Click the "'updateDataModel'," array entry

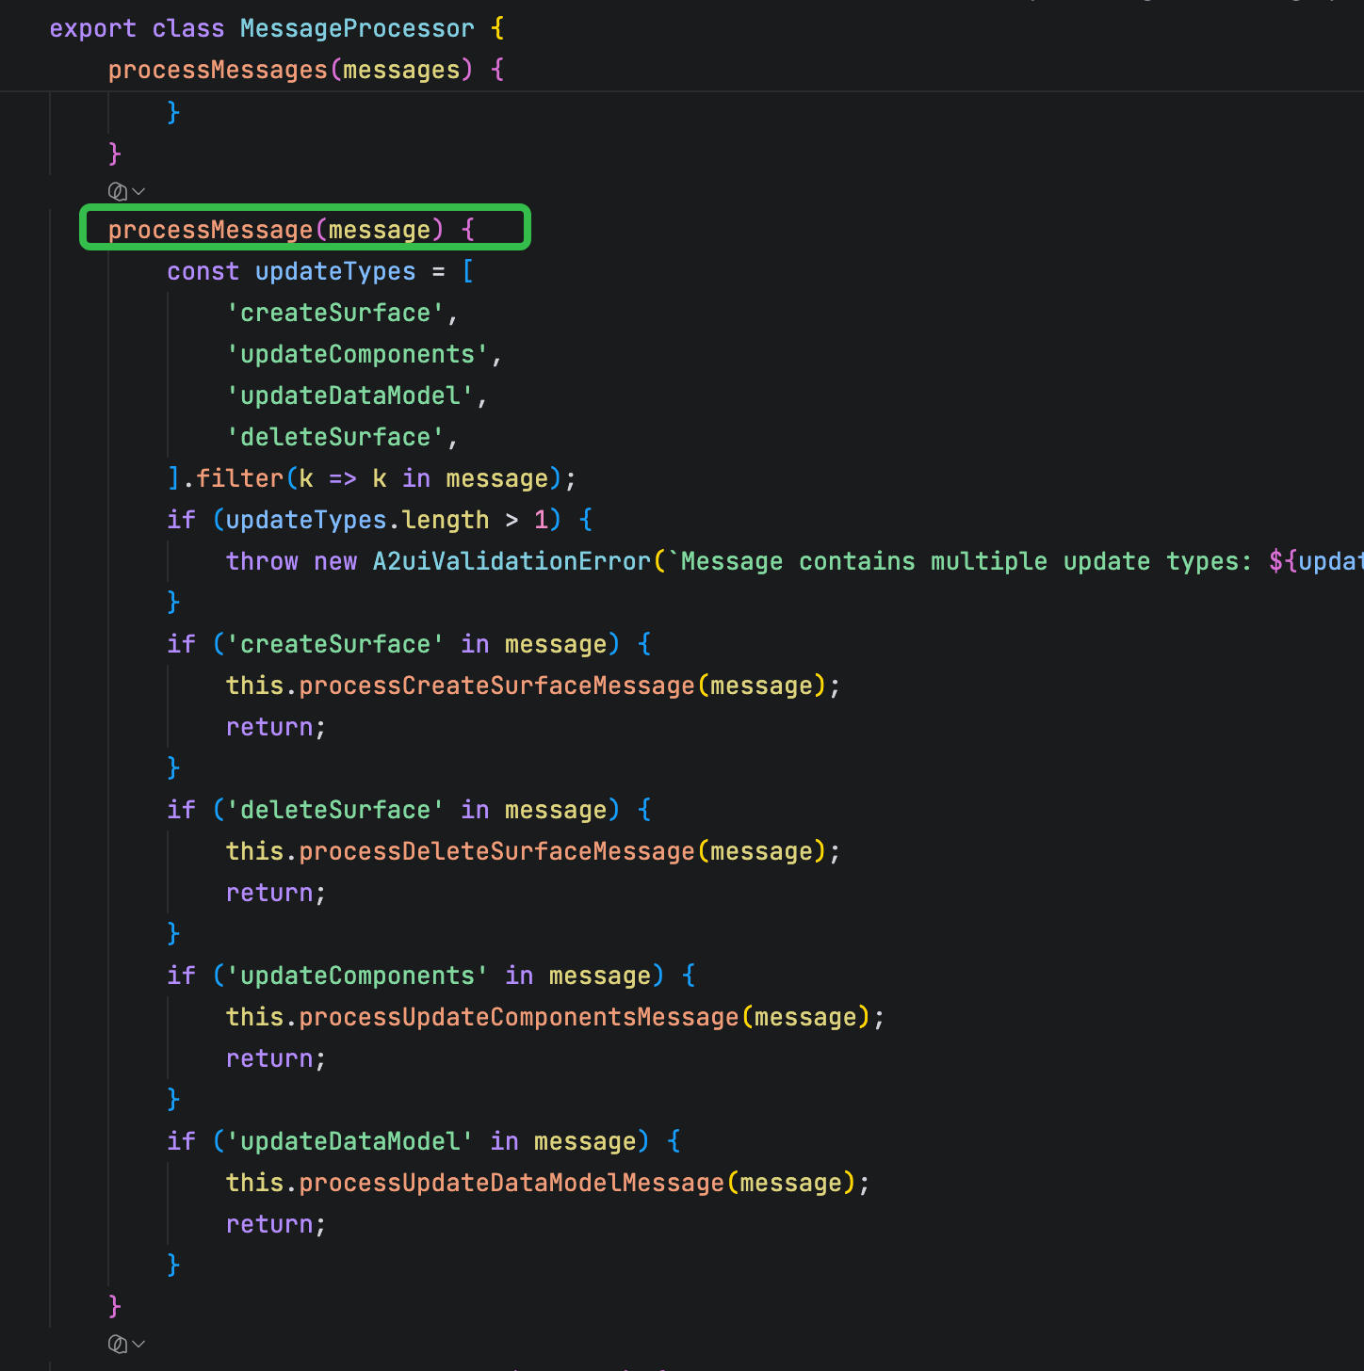pyautogui.click(x=357, y=395)
